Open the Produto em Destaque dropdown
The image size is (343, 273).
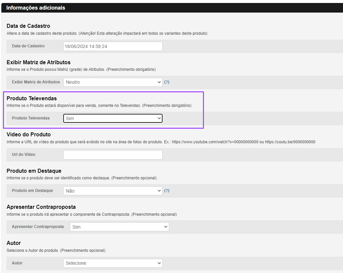coord(113,191)
